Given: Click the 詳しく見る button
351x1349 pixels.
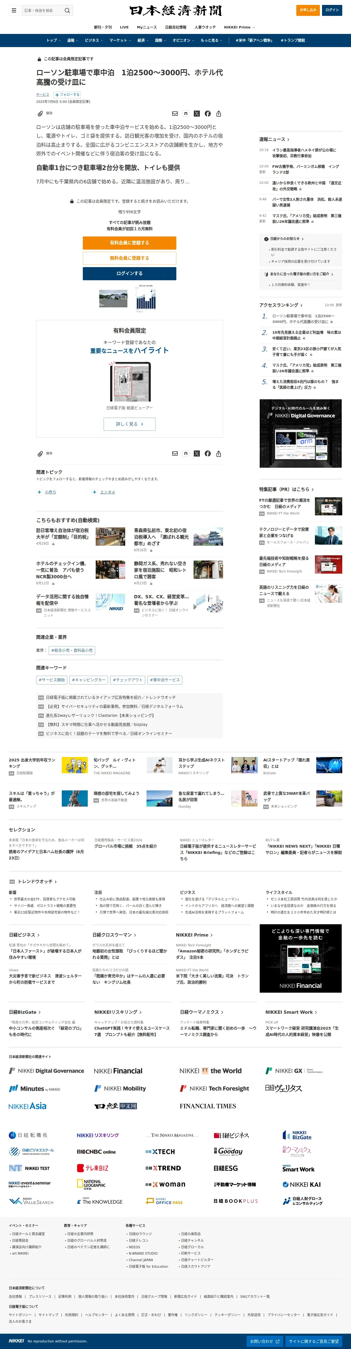Looking at the screenshot, I should click(129, 424).
